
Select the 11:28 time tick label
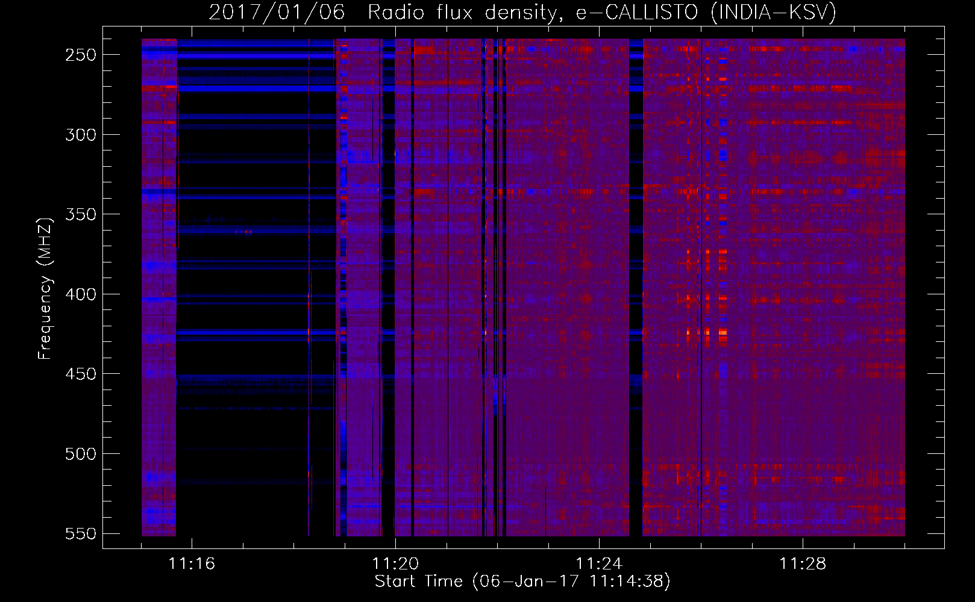(803, 564)
